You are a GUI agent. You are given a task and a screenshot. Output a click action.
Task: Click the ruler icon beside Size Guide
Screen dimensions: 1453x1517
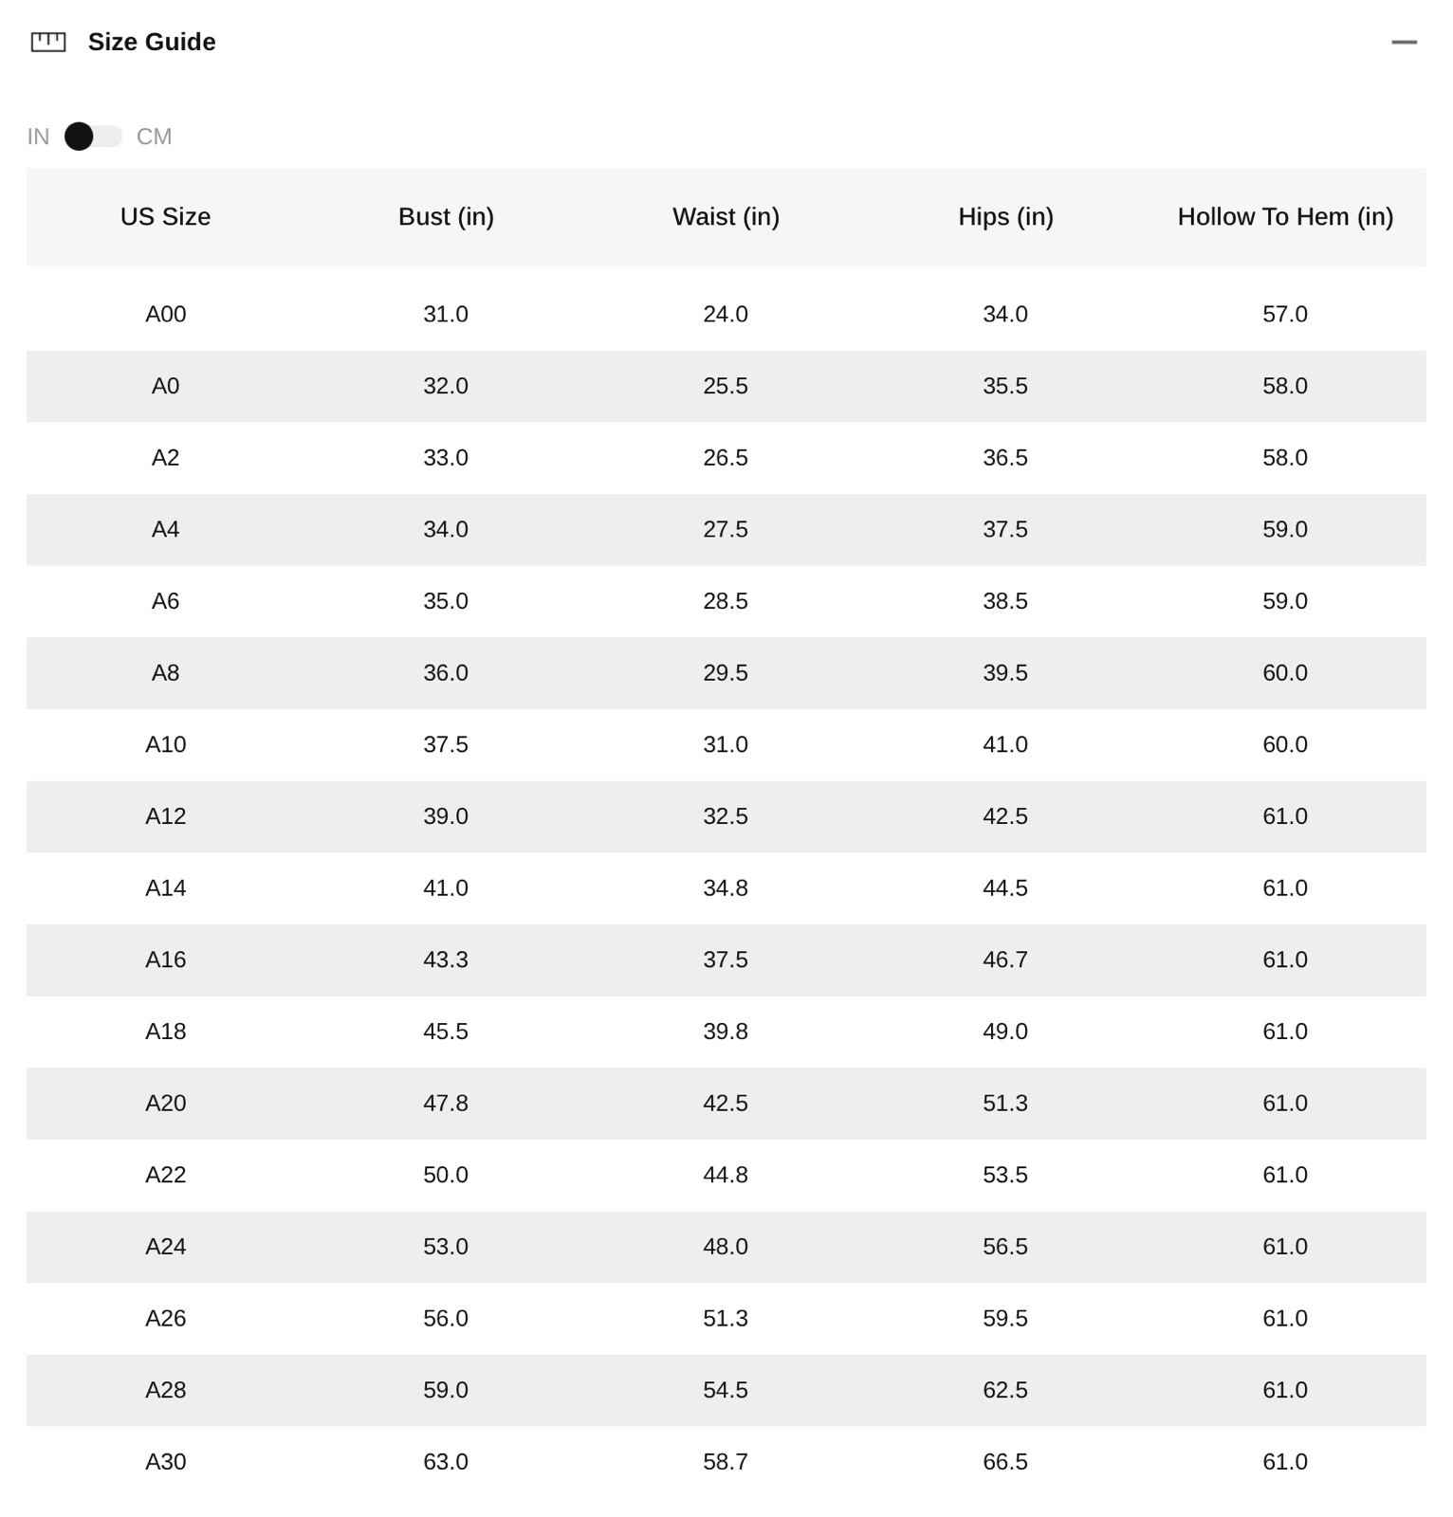48,42
